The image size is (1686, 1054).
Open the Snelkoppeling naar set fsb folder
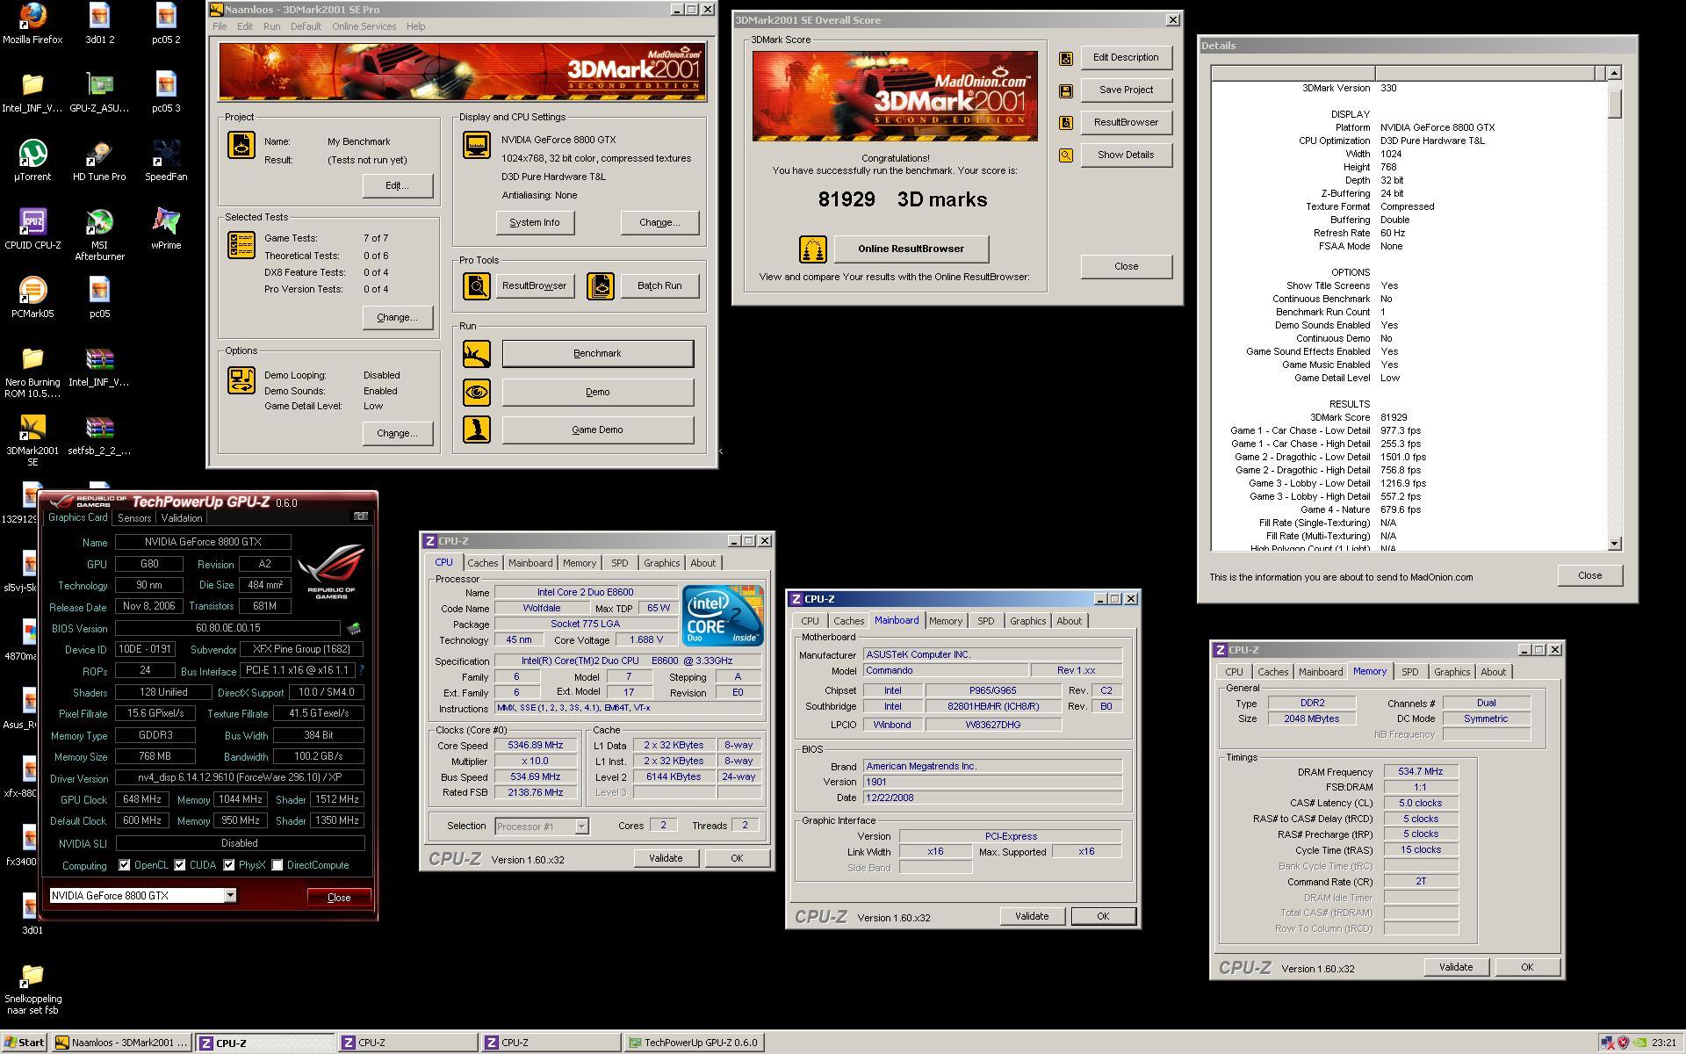click(x=32, y=989)
